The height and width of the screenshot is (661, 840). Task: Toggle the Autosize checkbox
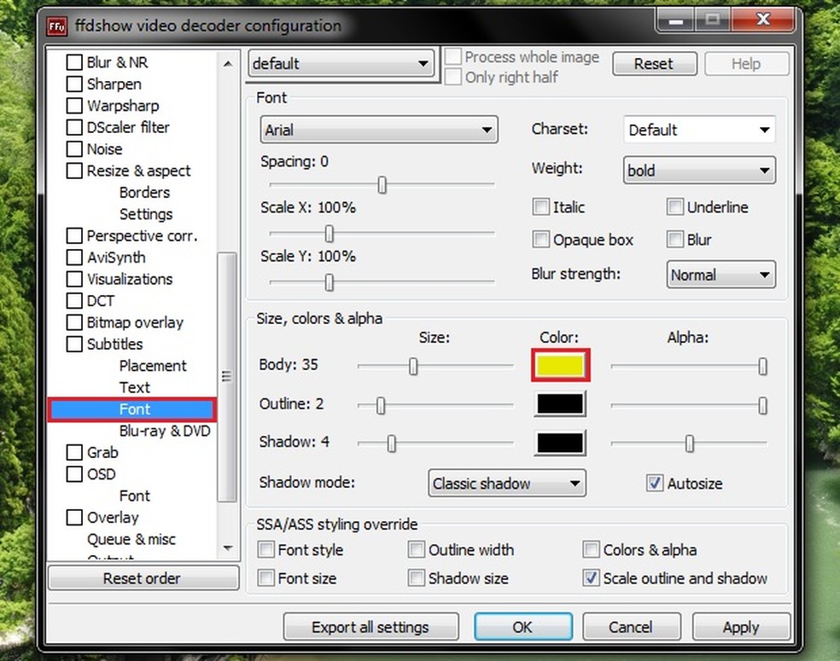click(x=654, y=482)
